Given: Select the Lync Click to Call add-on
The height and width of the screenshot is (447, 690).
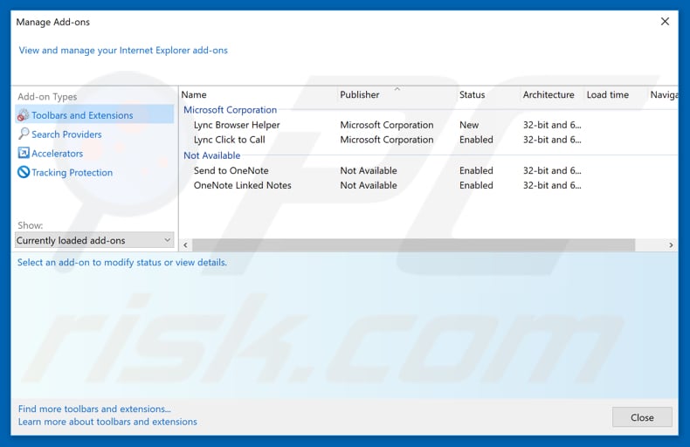Looking at the screenshot, I should click(x=229, y=140).
